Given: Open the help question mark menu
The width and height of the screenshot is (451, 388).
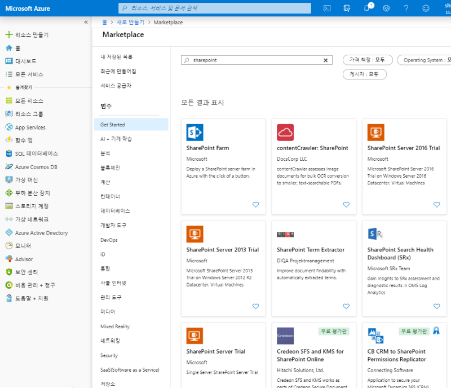Looking at the screenshot, I should (x=406, y=8).
